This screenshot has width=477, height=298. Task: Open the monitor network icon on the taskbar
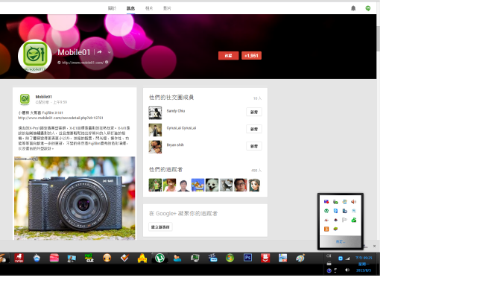click(x=195, y=259)
